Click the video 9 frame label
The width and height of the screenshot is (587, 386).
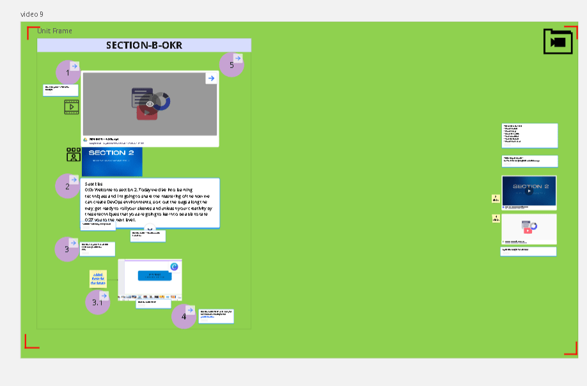tap(32, 14)
